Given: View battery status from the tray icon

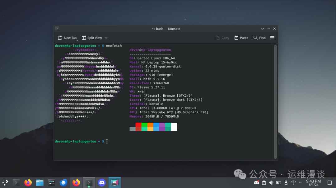Looking at the screenshot, I should [x=279, y=182].
